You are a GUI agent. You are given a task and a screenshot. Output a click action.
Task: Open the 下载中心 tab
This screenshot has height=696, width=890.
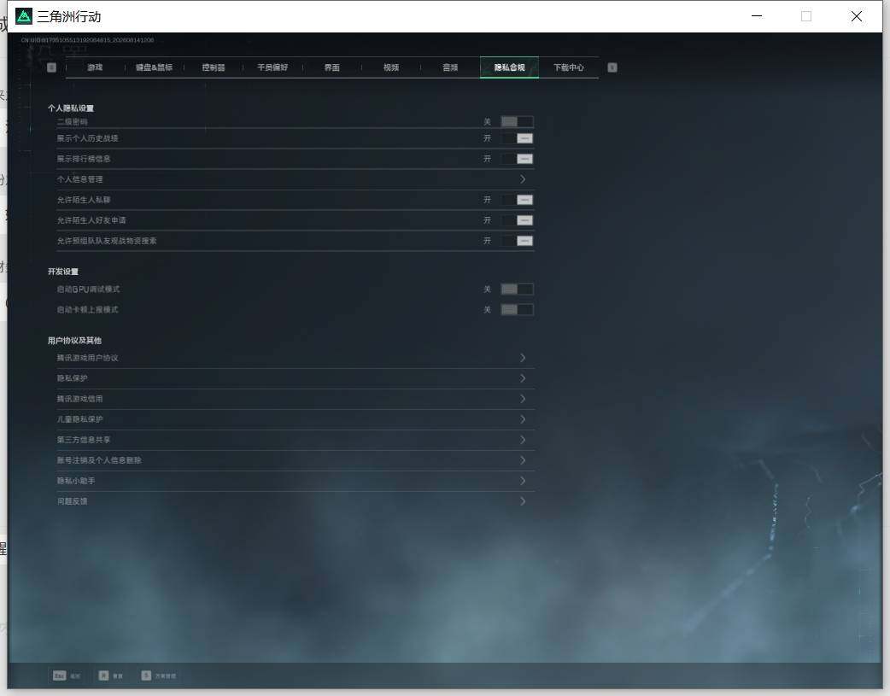coord(568,67)
